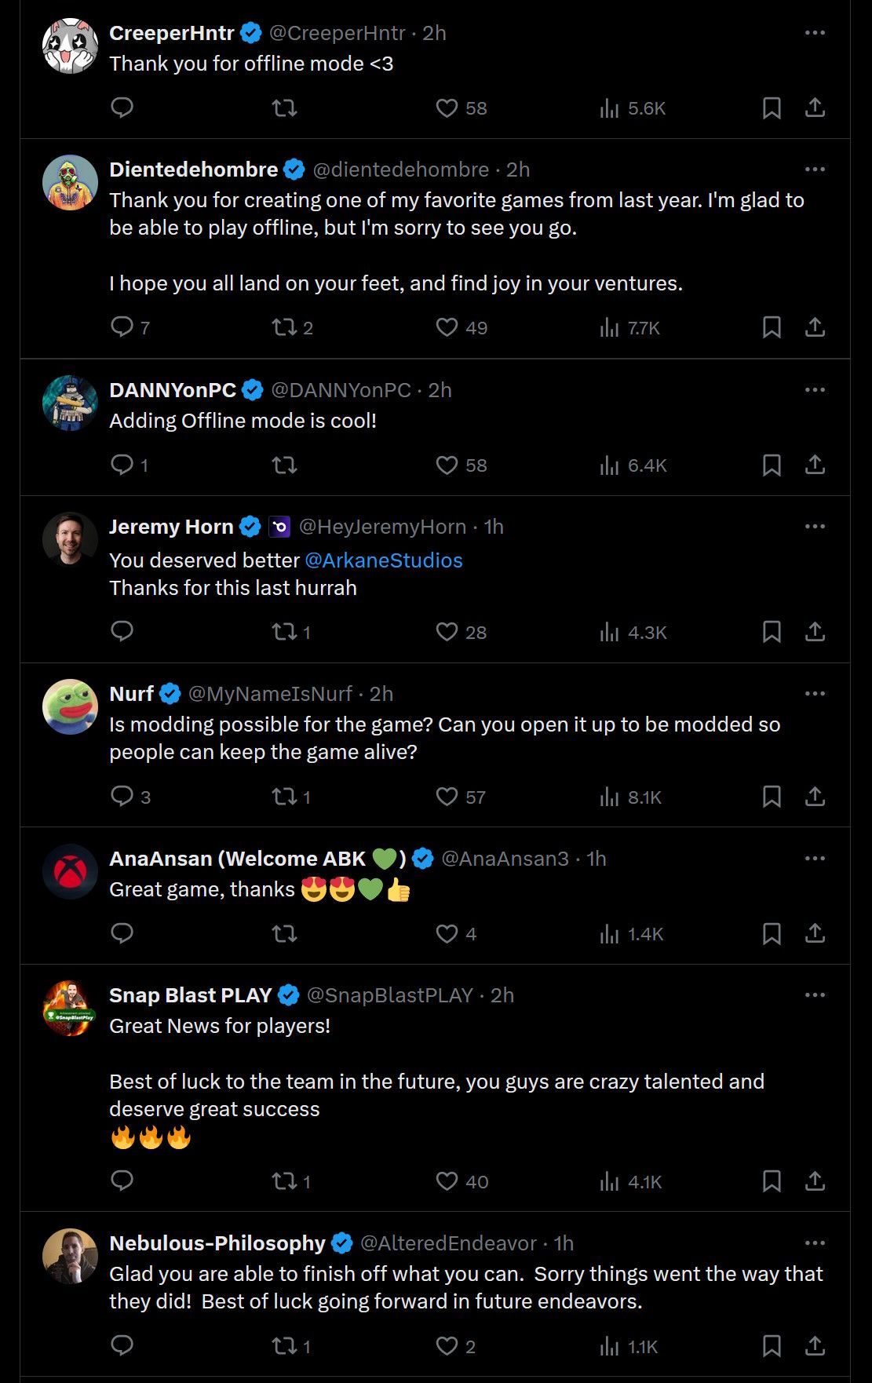This screenshot has height=1383, width=872.
Task: Click Jeremy Horn's affiliation badge
Action: pos(279,527)
